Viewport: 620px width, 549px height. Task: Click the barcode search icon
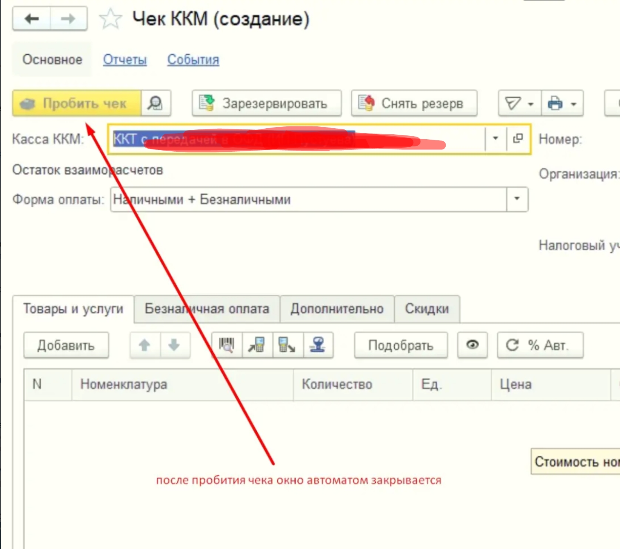pos(227,345)
